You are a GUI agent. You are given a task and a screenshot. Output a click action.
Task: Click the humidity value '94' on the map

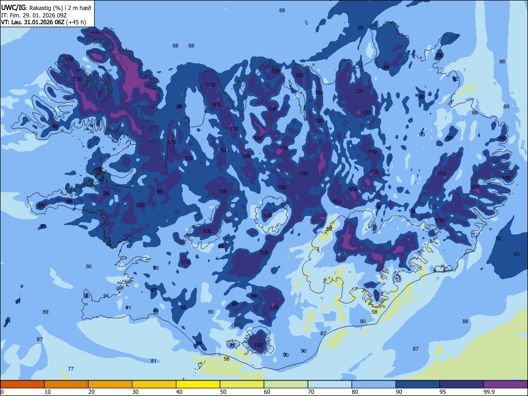click(x=199, y=343)
